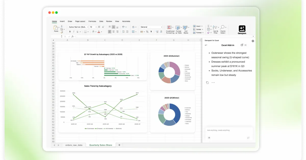
Task: Click the Merge & Center icon
Action: pyautogui.click(x=133, y=32)
